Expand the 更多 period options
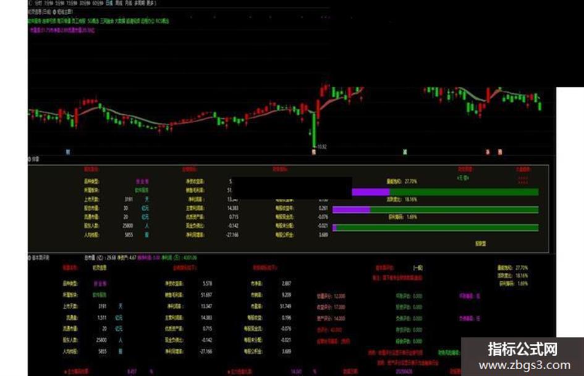Screen dimensions: 584x376 (x=150, y=2)
